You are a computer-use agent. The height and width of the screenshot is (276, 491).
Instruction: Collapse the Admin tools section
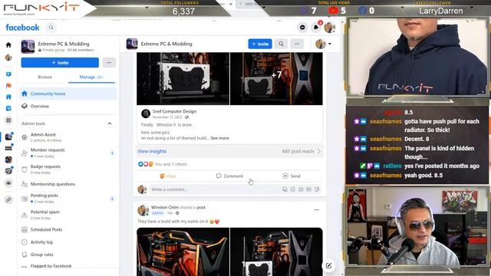point(110,123)
